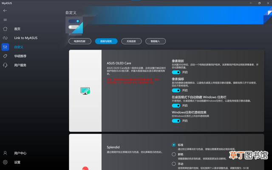
Task: Click the Link to MyASUS chain icon
Action: (5, 38)
